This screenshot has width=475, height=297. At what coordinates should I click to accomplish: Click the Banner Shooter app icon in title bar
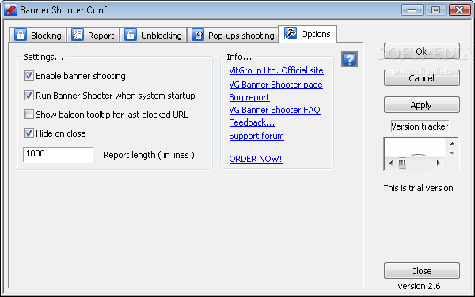pyautogui.click(x=10, y=9)
